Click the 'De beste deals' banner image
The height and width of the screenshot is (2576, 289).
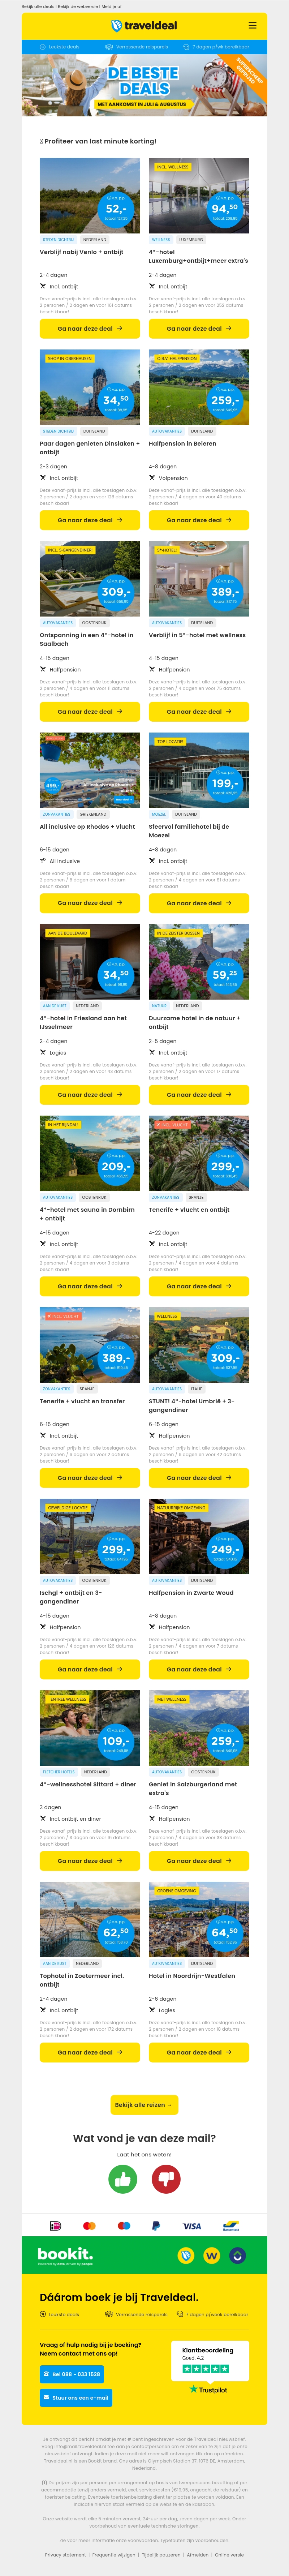coord(144,85)
